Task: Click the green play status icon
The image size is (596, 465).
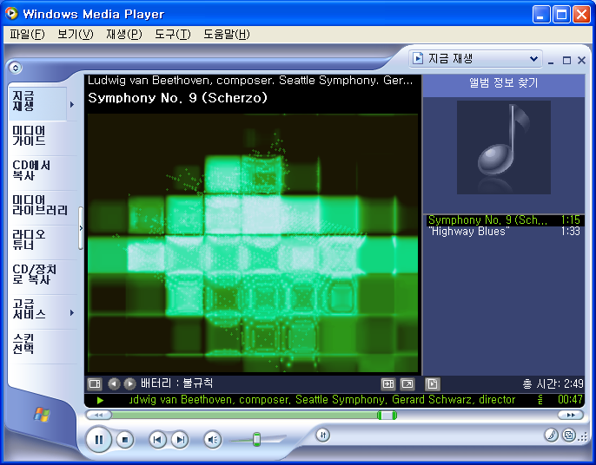Action: pos(101,400)
